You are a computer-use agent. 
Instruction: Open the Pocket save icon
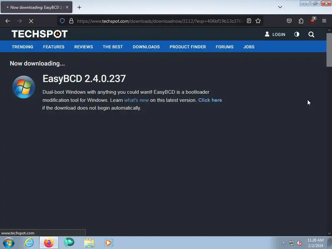pos(289,21)
